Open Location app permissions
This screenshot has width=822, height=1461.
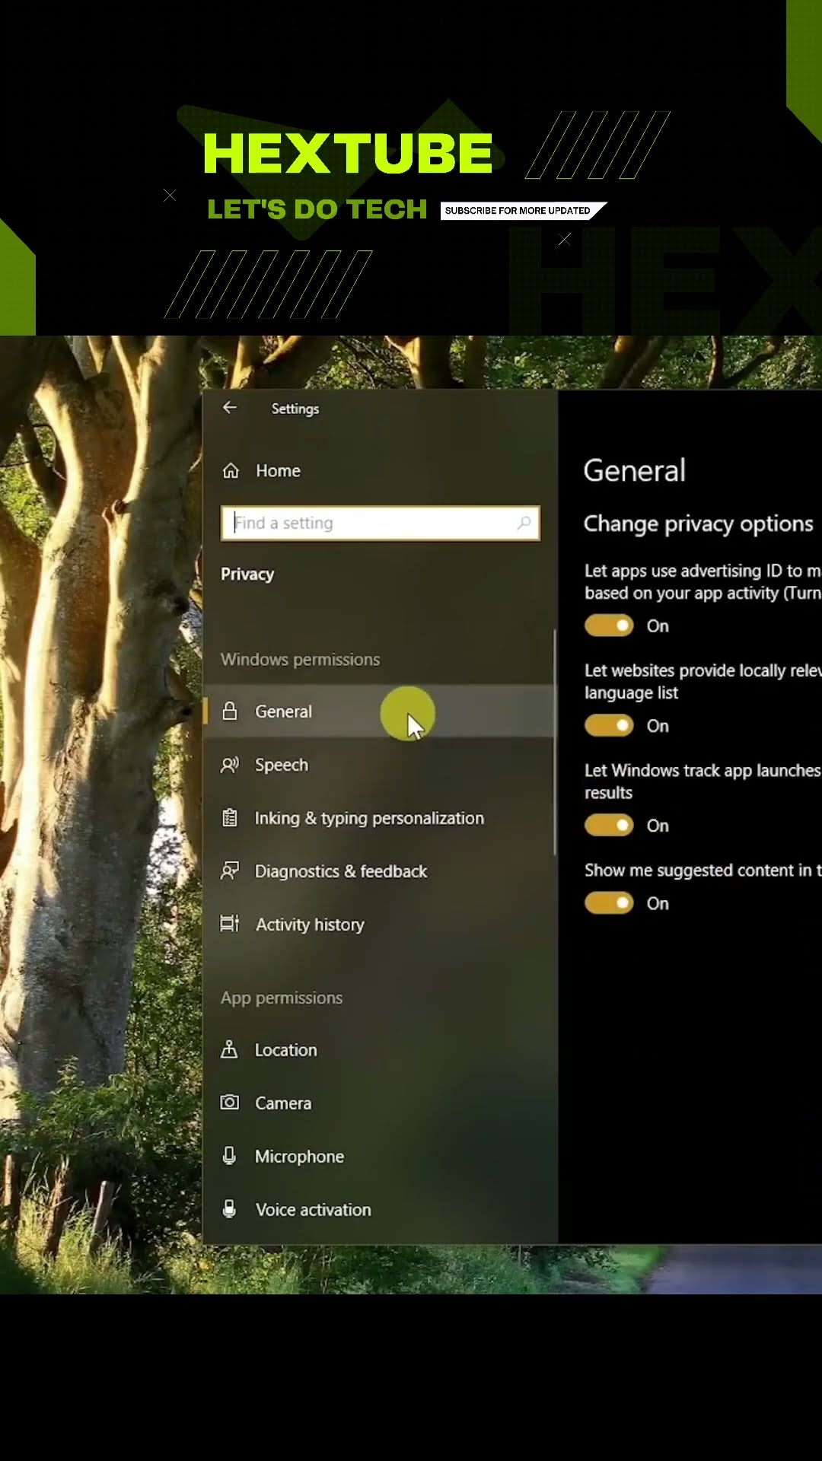(379, 1050)
